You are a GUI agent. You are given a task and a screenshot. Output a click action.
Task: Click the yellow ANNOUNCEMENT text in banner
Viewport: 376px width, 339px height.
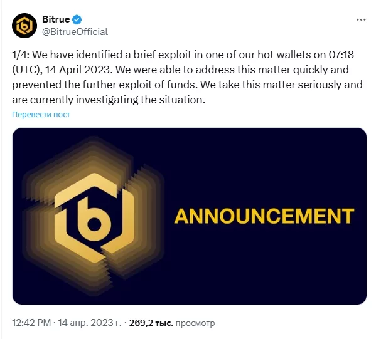pyautogui.click(x=264, y=216)
